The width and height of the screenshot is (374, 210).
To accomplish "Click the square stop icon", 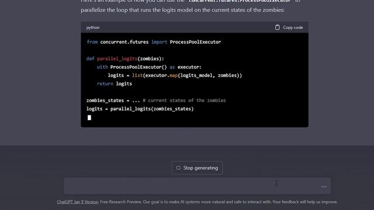I will point(178,168).
